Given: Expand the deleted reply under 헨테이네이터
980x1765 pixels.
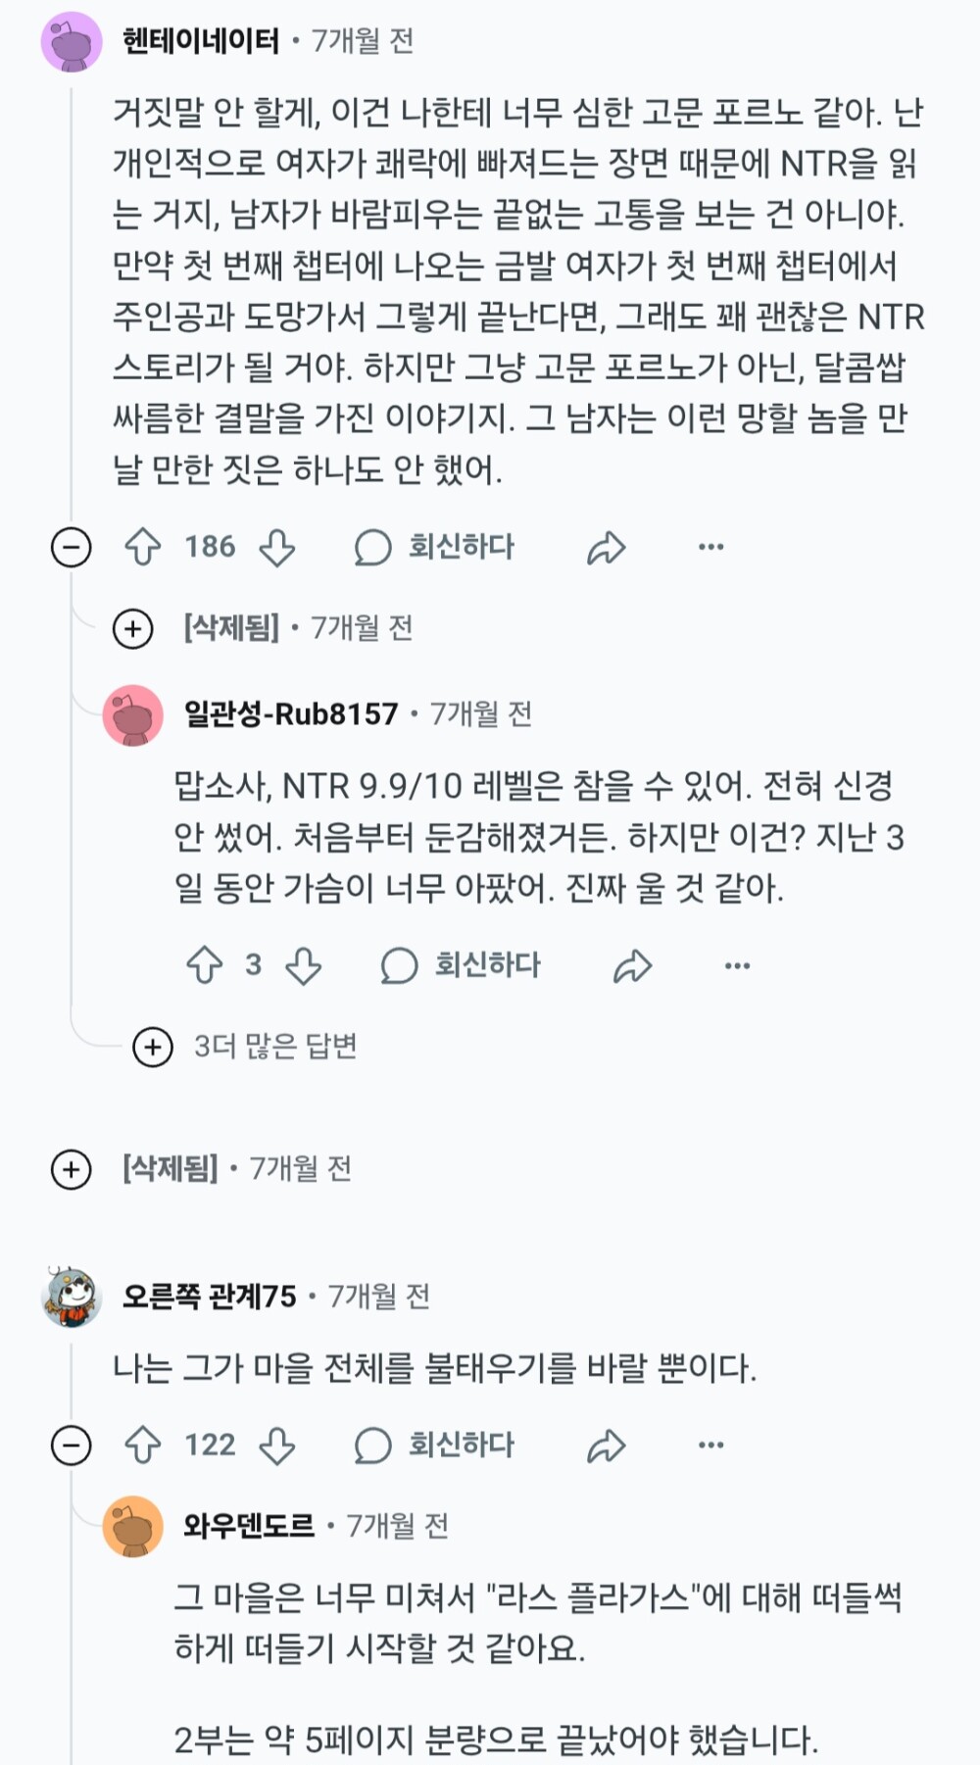Looking at the screenshot, I should click(133, 628).
